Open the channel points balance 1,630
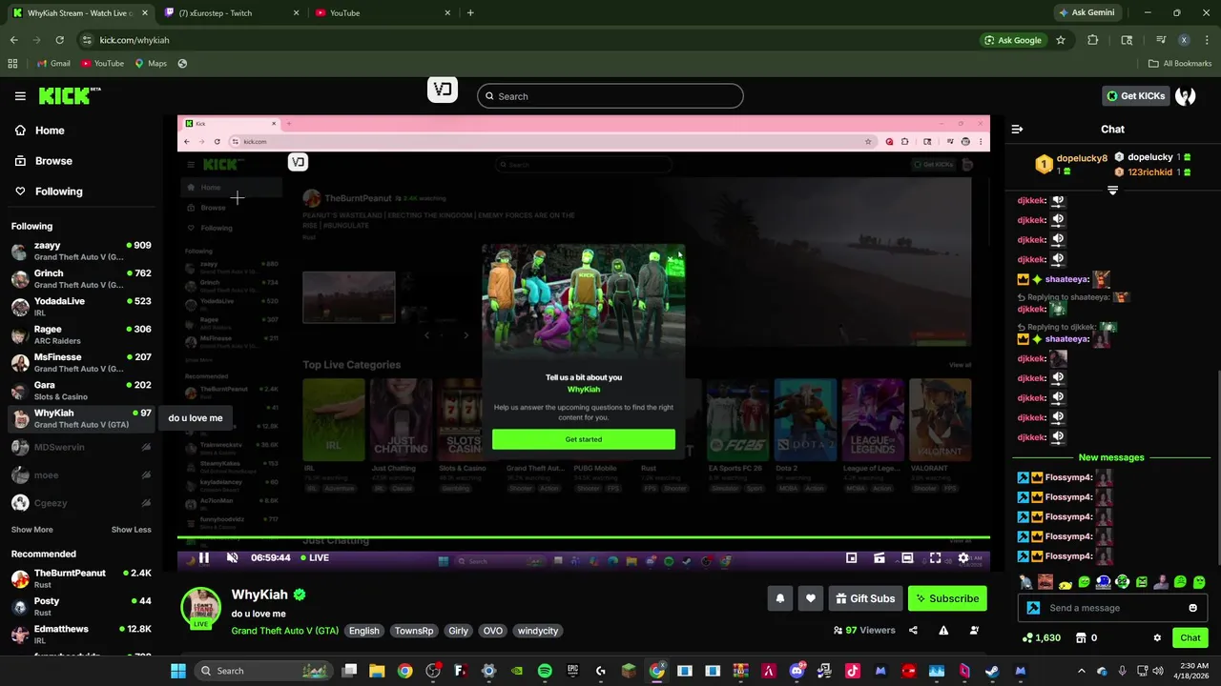 tap(1041, 637)
